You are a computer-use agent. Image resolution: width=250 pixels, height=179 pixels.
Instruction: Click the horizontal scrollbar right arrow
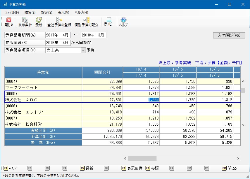click(238, 159)
